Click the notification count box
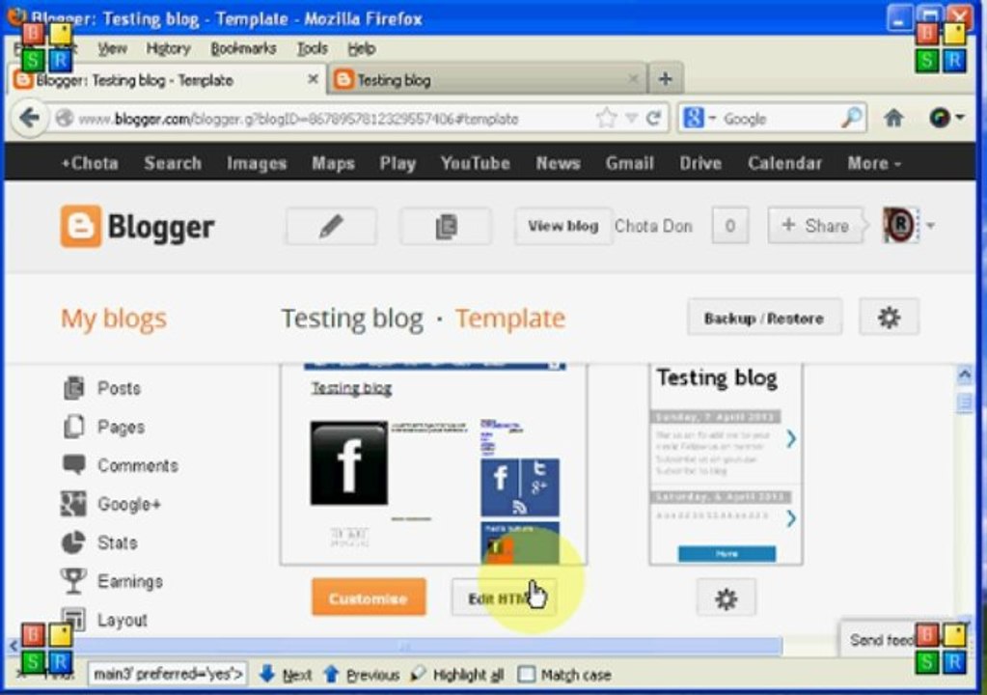The image size is (987, 695). click(x=729, y=225)
